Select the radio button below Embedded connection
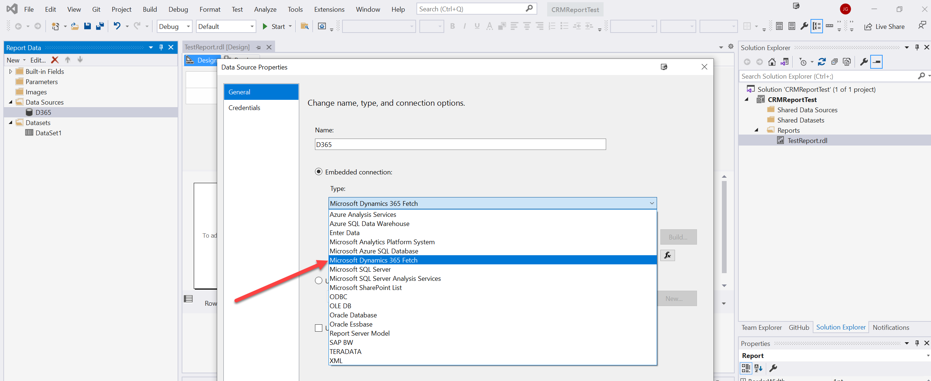 coord(319,280)
